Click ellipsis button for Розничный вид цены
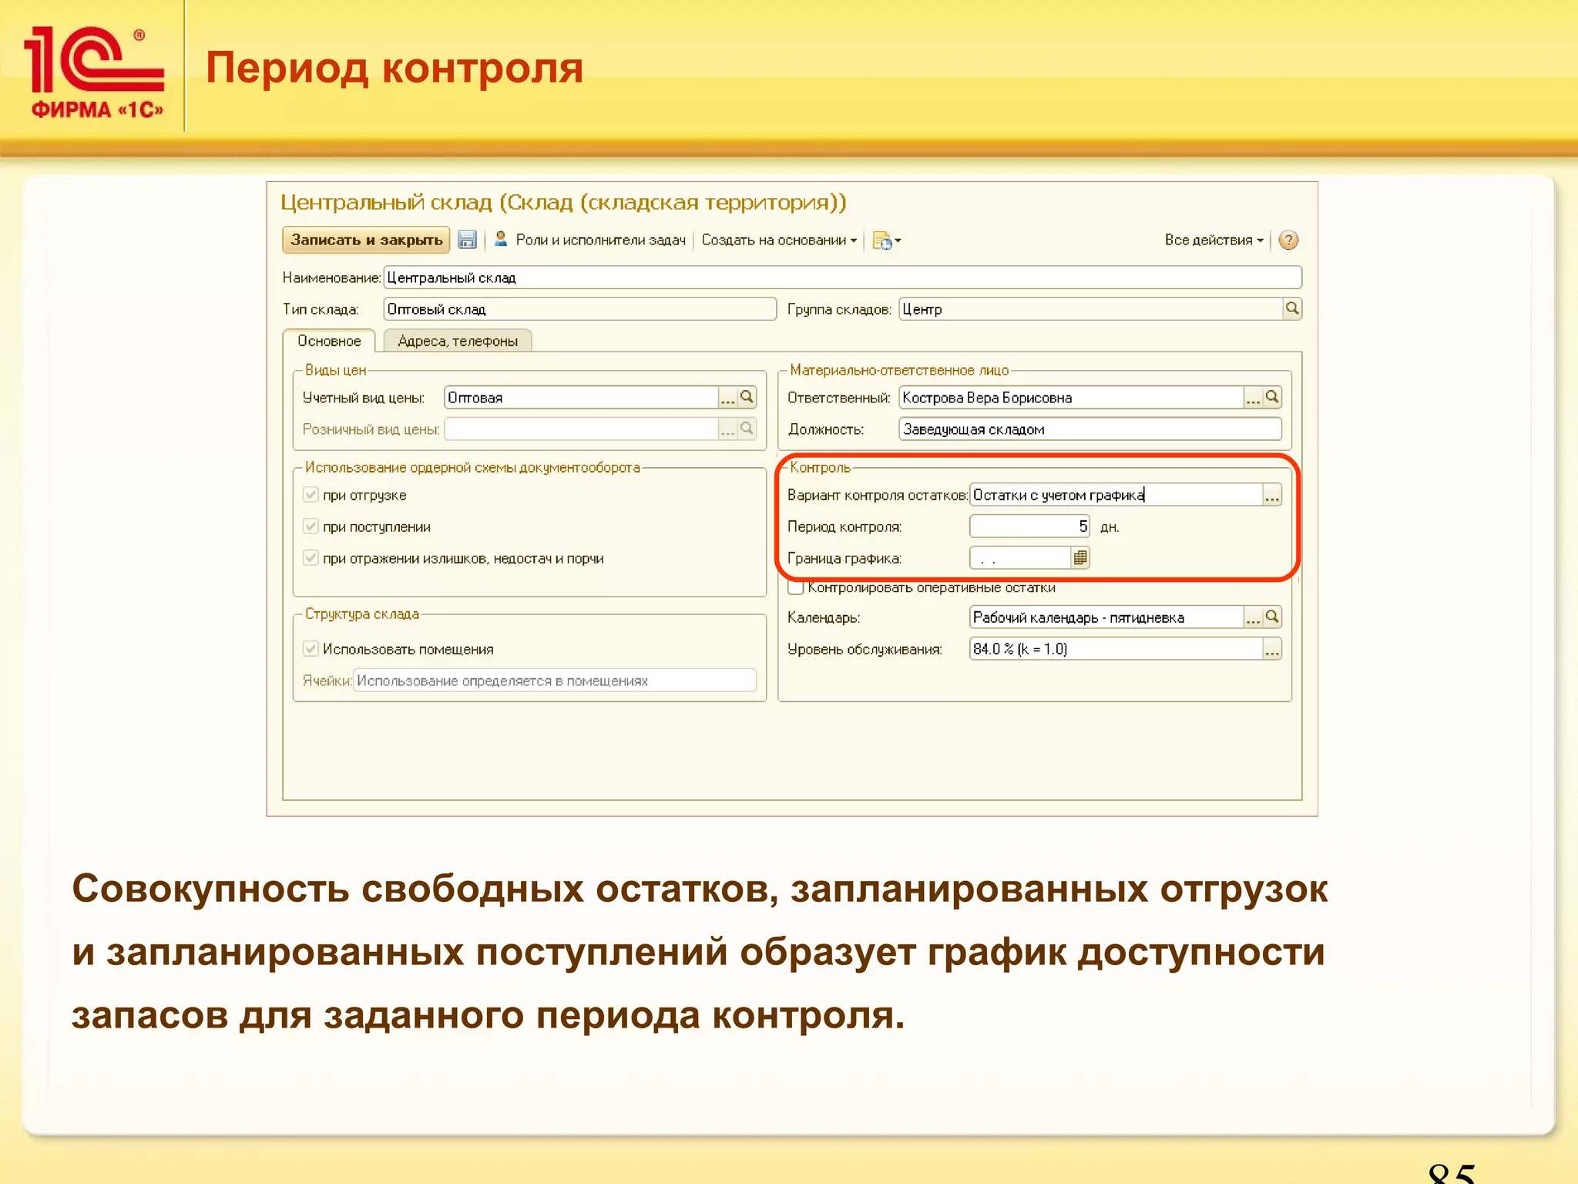 pyautogui.click(x=728, y=429)
